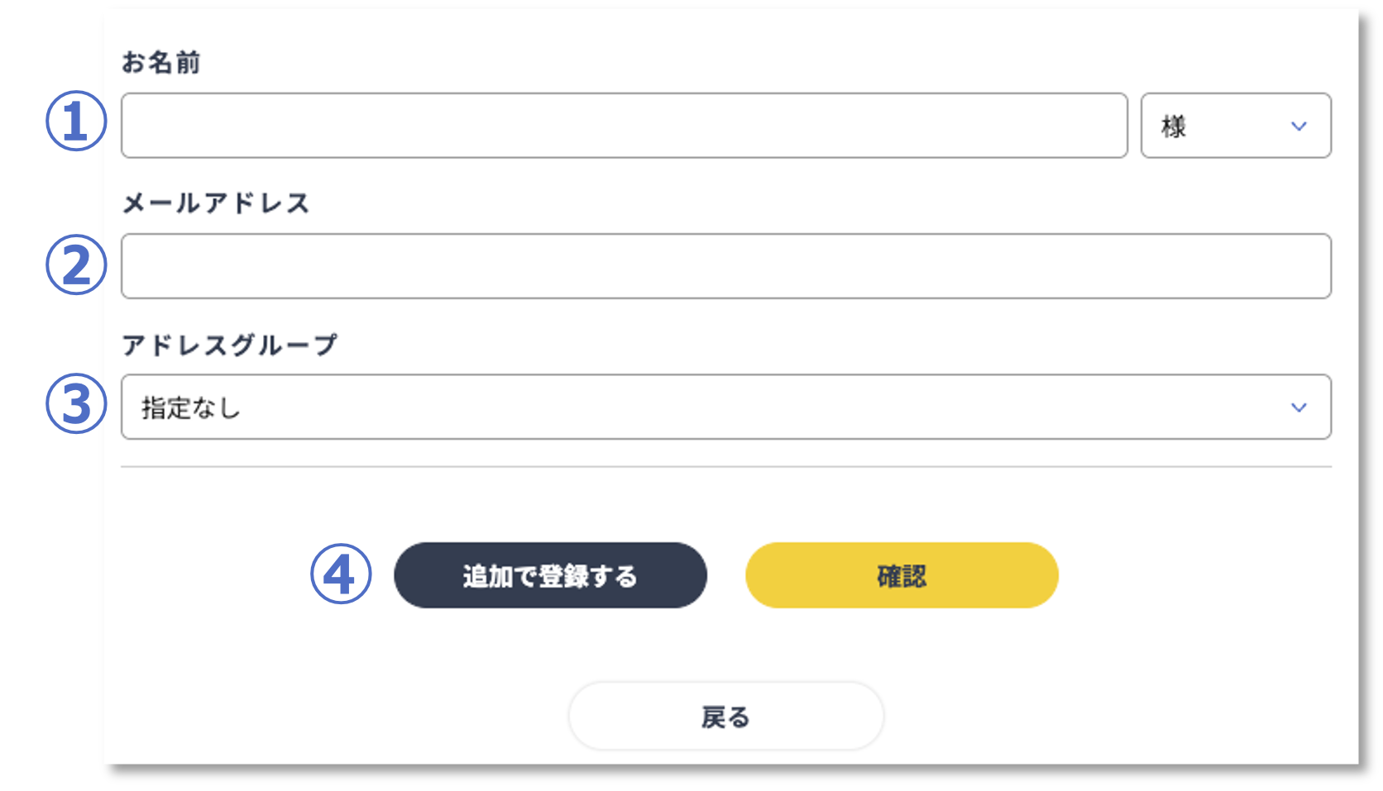Click the circled number 3 marker
Screen dimensions: 1383x791
(75, 404)
